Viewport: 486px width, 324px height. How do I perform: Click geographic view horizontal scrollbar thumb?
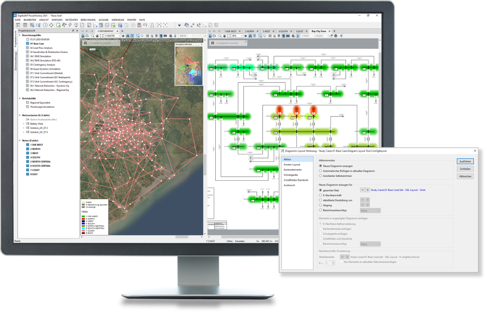[182, 237]
